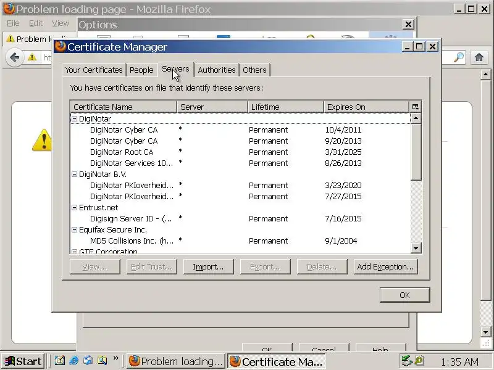Click the View... button
This screenshot has height=370, width=494.
[x=95, y=267]
